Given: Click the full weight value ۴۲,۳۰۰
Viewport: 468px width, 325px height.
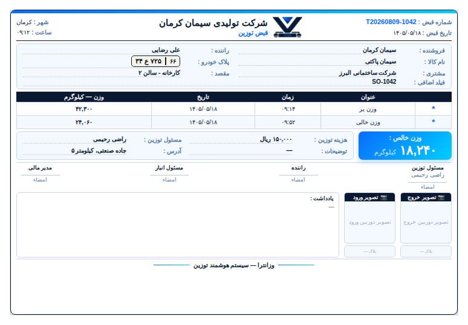Looking at the screenshot, I should [x=84, y=109].
